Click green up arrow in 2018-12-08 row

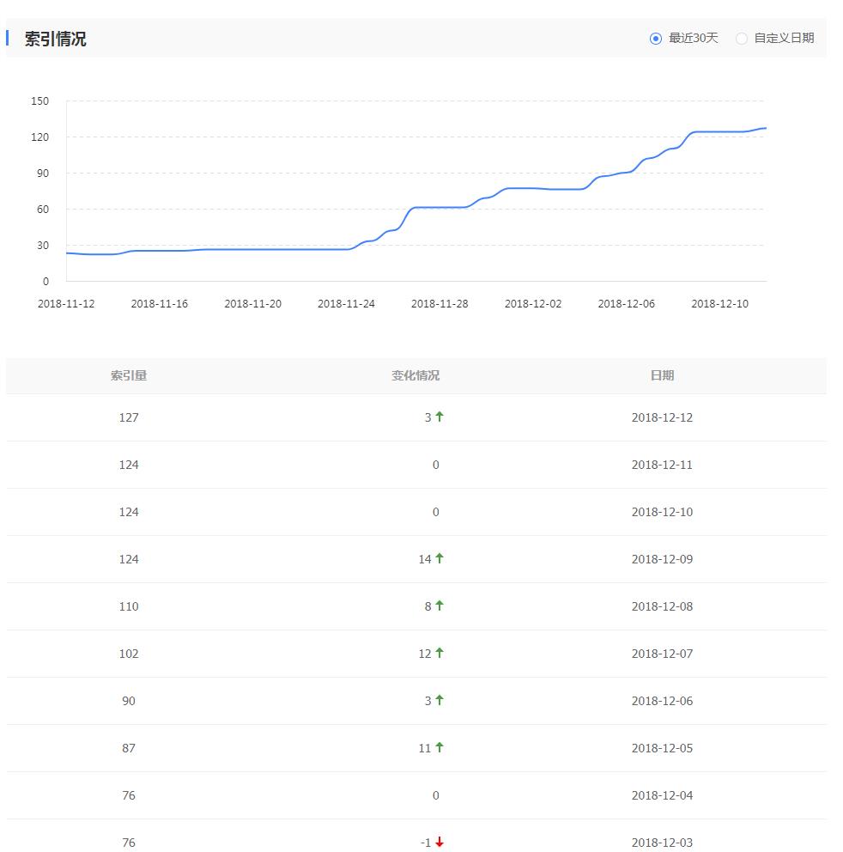coord(440,606)
